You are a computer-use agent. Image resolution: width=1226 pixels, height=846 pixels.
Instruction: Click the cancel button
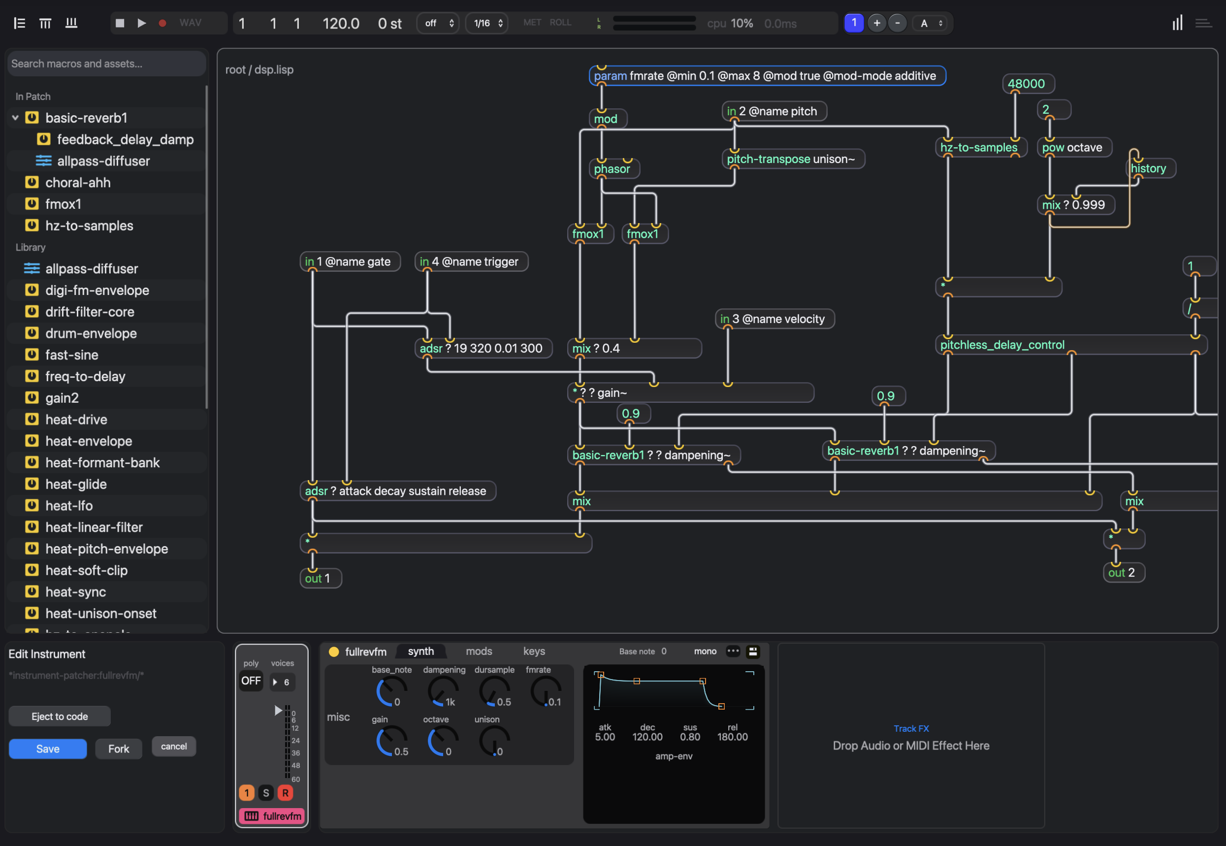click(x=174, y=747)
